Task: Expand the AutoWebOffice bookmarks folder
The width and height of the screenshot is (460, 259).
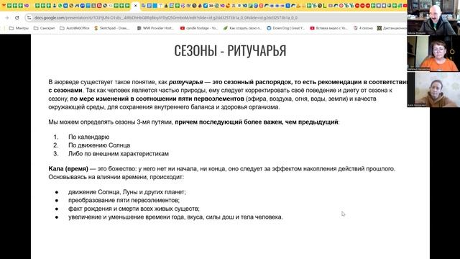Action: click(75, 28)
